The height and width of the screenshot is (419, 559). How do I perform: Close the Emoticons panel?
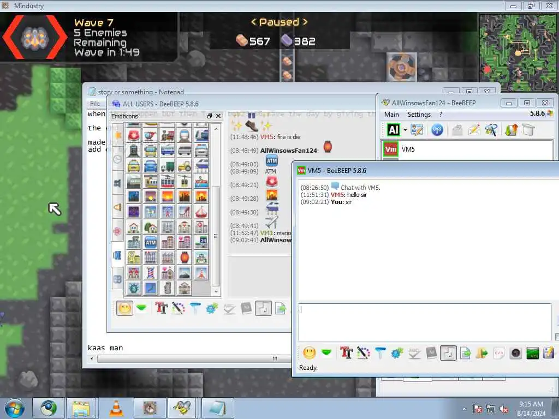(218, 116)
